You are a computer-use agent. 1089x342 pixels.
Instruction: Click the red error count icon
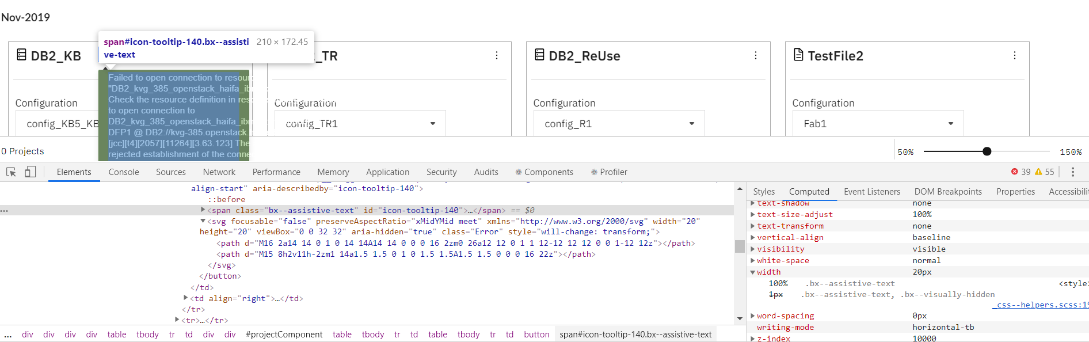[x=1014, y=172]
